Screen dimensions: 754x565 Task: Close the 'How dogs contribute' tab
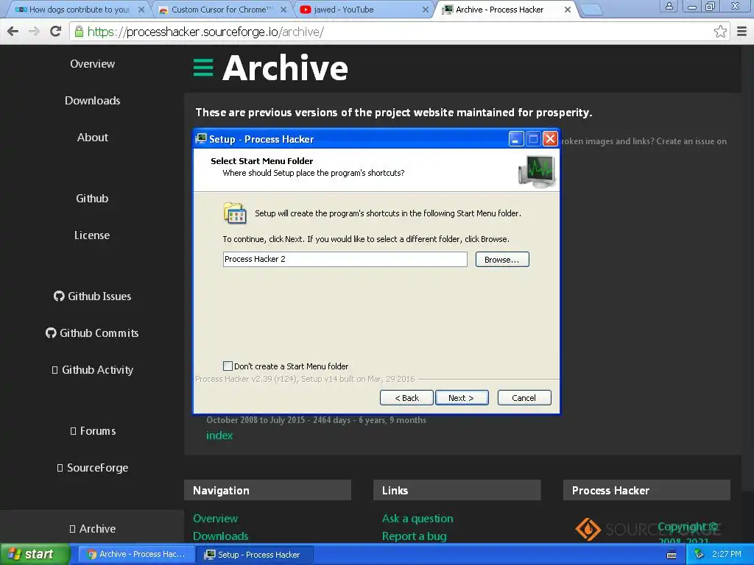click(x=141, y=10)
